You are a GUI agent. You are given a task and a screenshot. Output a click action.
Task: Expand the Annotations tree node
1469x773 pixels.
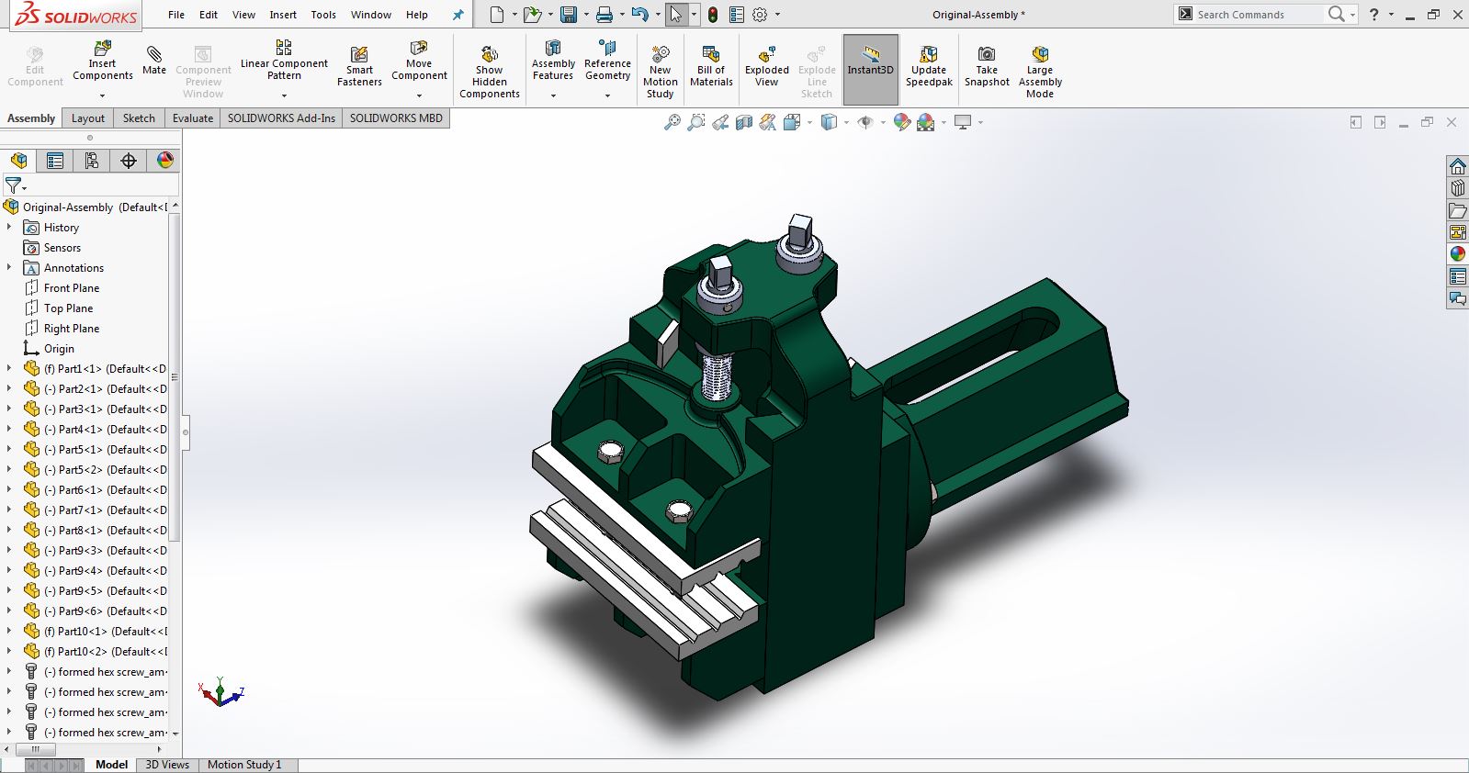click(9, 267)
